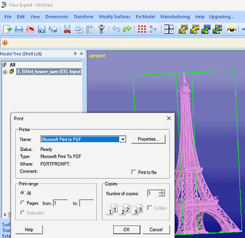Click OK to print
245x238 pixels.
(127, 230)
